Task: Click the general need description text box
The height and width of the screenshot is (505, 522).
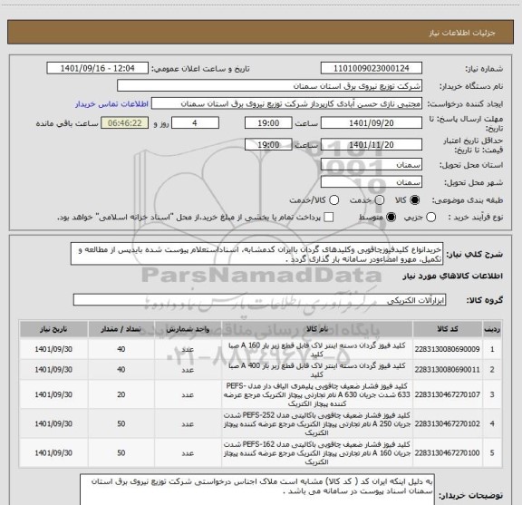Action: [256, 254]
